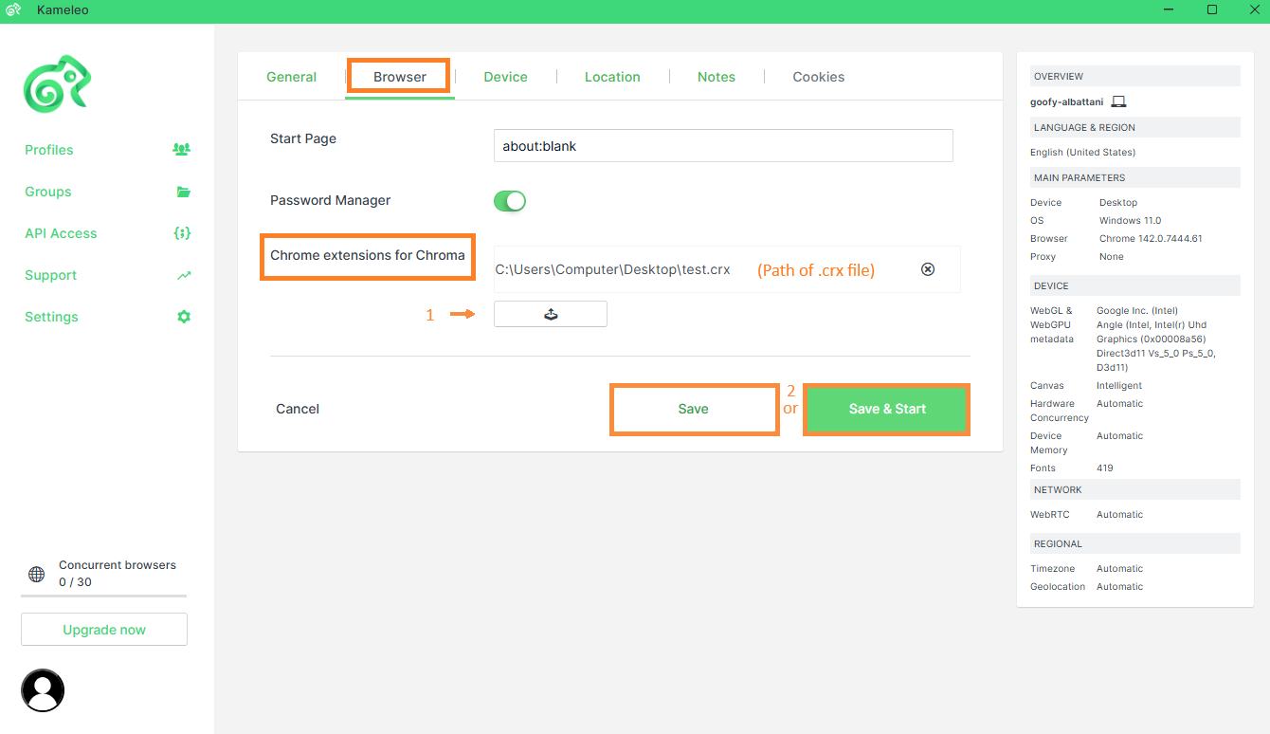Click the Geolocation Automatic value
Image resolution: width=1270 pixels, height=734 pixels.
pyautogui.click(x=1120, y=587)
